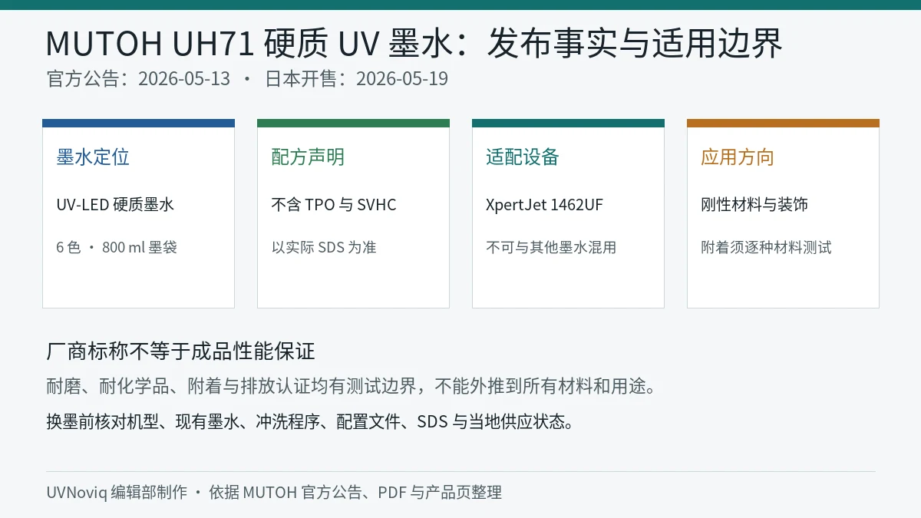Select the '适配设备' card heading

pos(523,157)
